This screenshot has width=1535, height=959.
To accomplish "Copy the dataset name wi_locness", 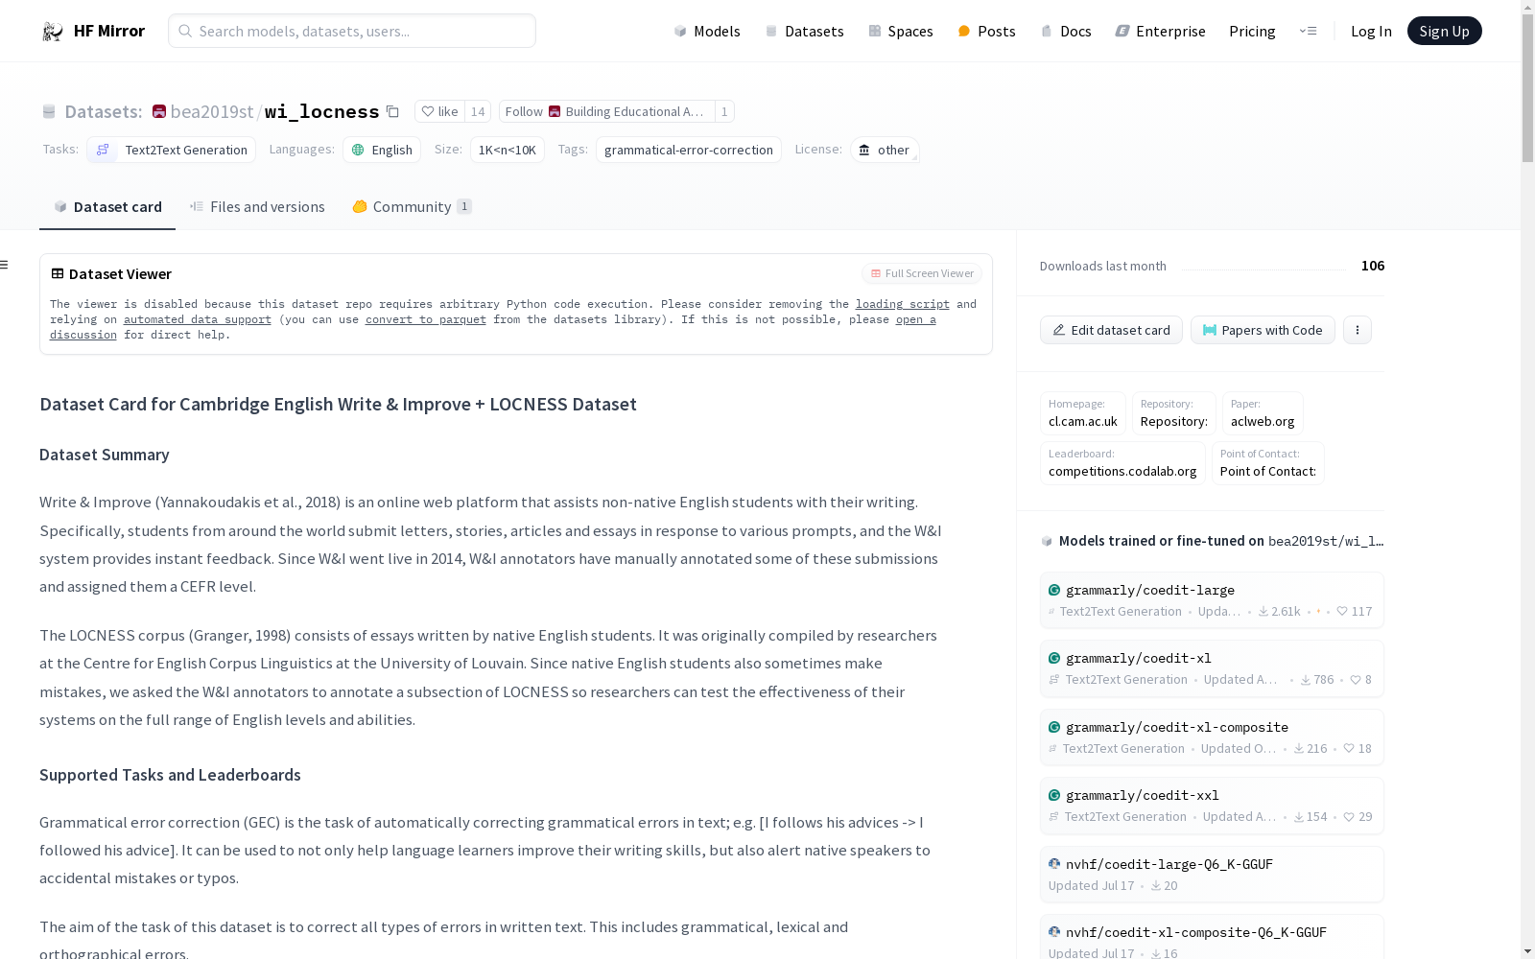I will click(392, 111).
